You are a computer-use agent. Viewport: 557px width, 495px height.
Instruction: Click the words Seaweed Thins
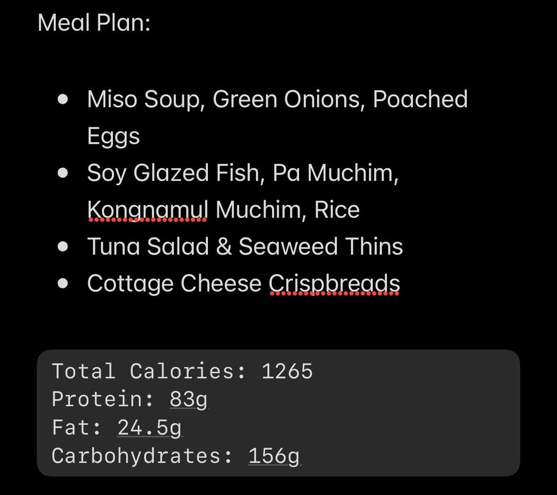(x=321, y=246)
